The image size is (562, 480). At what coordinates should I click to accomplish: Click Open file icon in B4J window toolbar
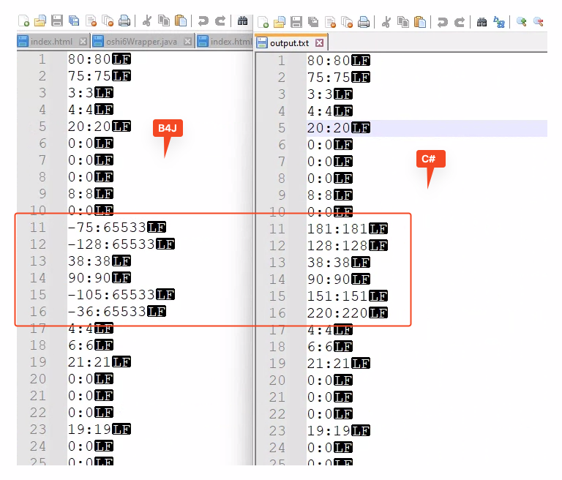click(x=40, y=20)
